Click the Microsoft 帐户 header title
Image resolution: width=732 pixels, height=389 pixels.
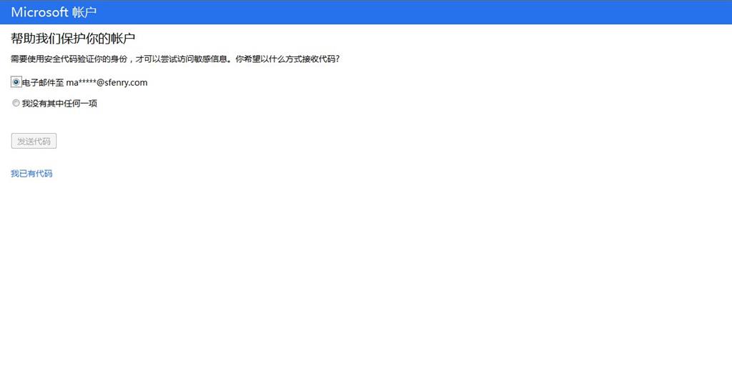point(54,12)
